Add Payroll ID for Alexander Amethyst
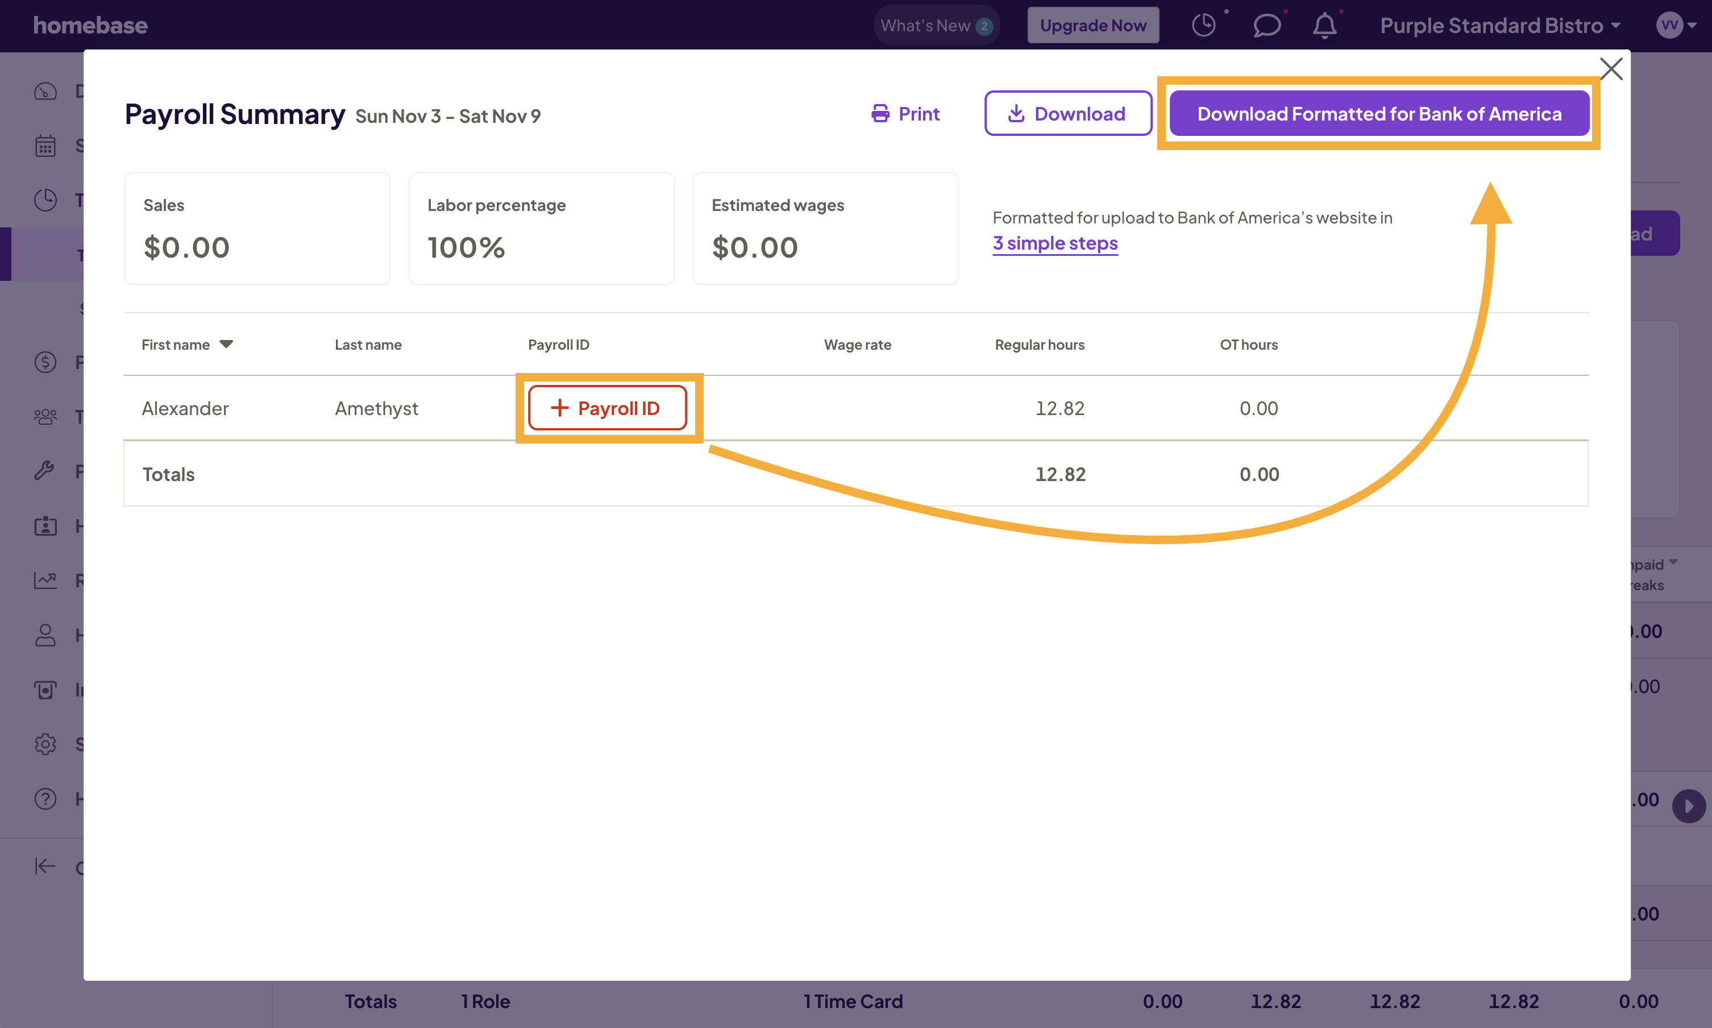The height and width of the screenshot is (1028, 1712). (607, 408)
